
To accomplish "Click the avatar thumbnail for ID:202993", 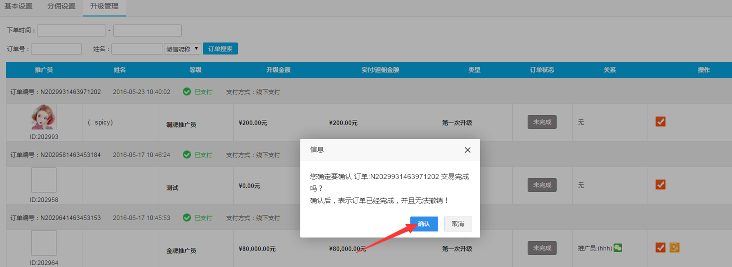I will (44, 117).
